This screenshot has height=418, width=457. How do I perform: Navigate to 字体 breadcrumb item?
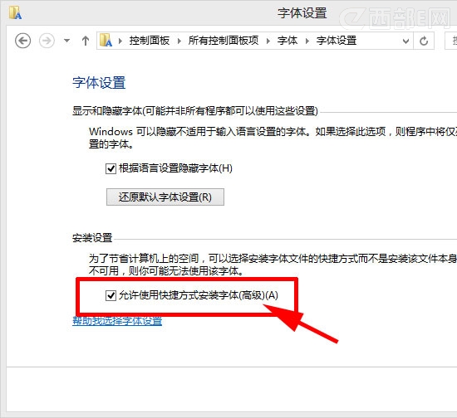[x=287, y=41]
